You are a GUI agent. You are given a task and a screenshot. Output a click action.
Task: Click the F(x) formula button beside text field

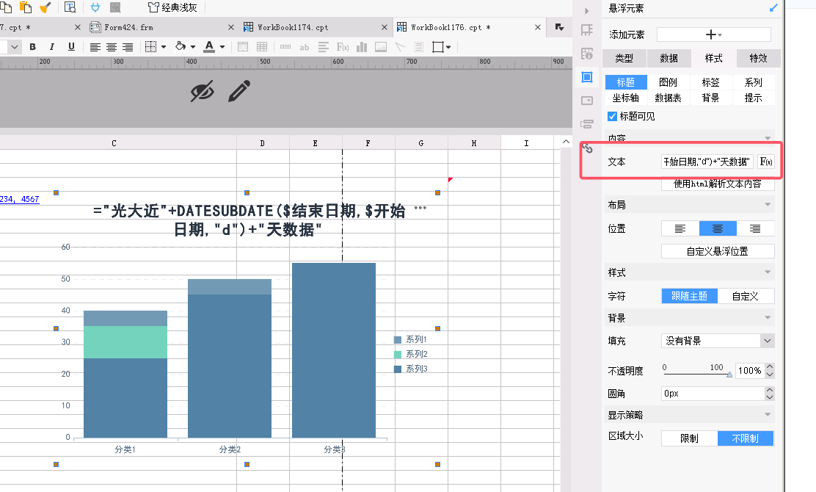[766, 162]
